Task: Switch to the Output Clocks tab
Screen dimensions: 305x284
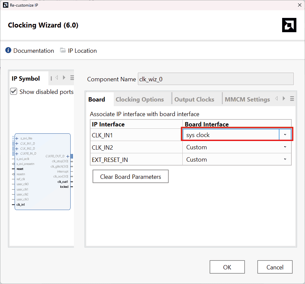Action: pyautogui.click(x=194, y=100)
